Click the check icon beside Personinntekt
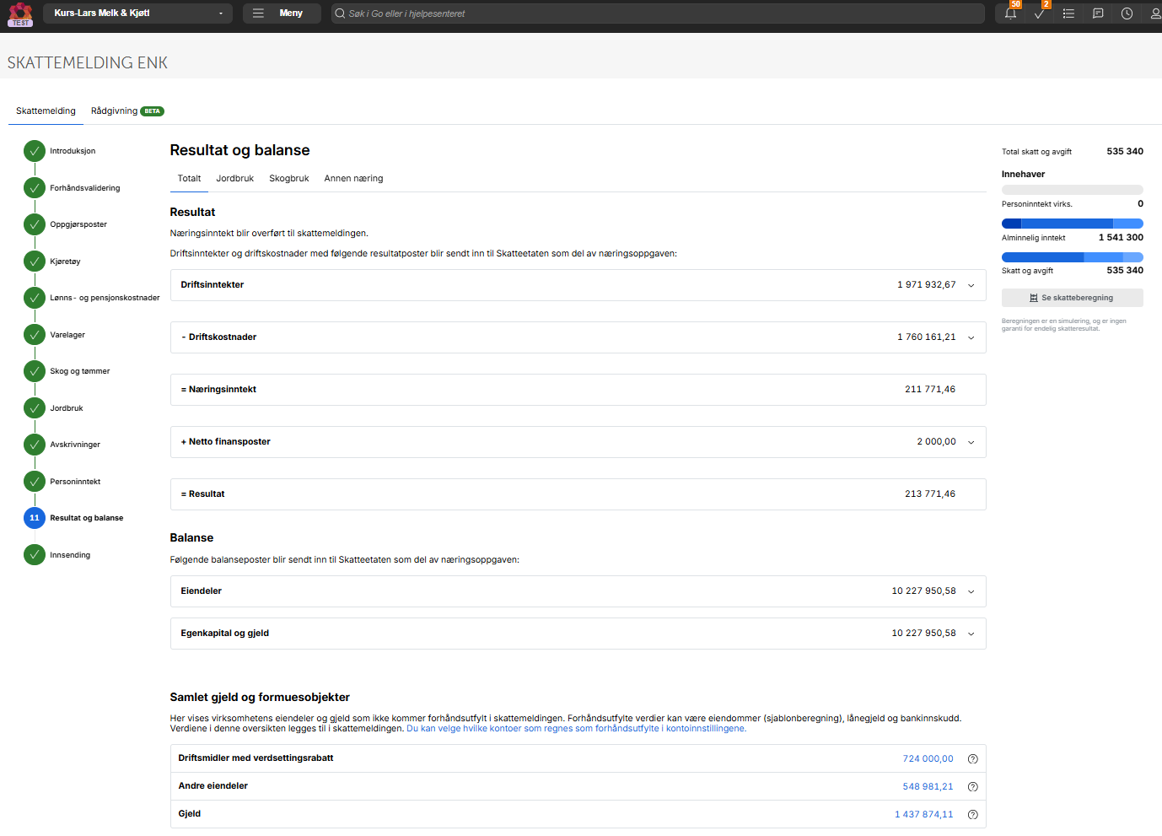 pyautogui.click(x=35, y=482)
